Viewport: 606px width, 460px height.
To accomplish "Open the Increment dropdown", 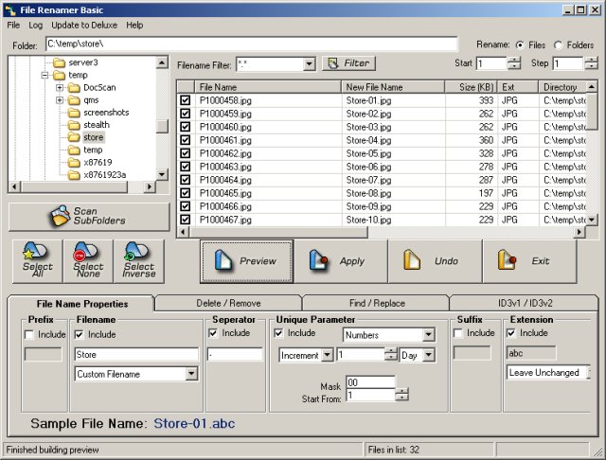I will click(327, 355).
